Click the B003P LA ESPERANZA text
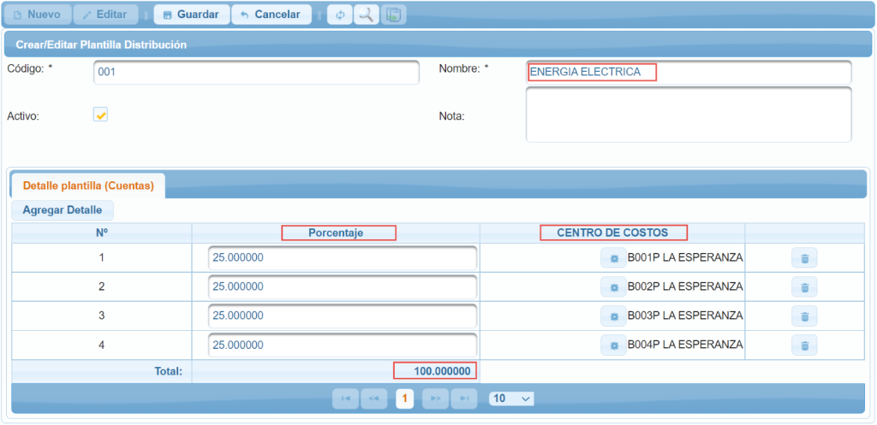Screen dimensions: 877x425 coord(685,316)
